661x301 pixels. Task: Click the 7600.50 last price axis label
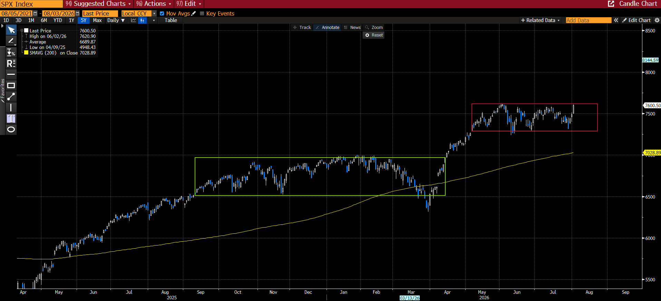(x=653, y=106)
